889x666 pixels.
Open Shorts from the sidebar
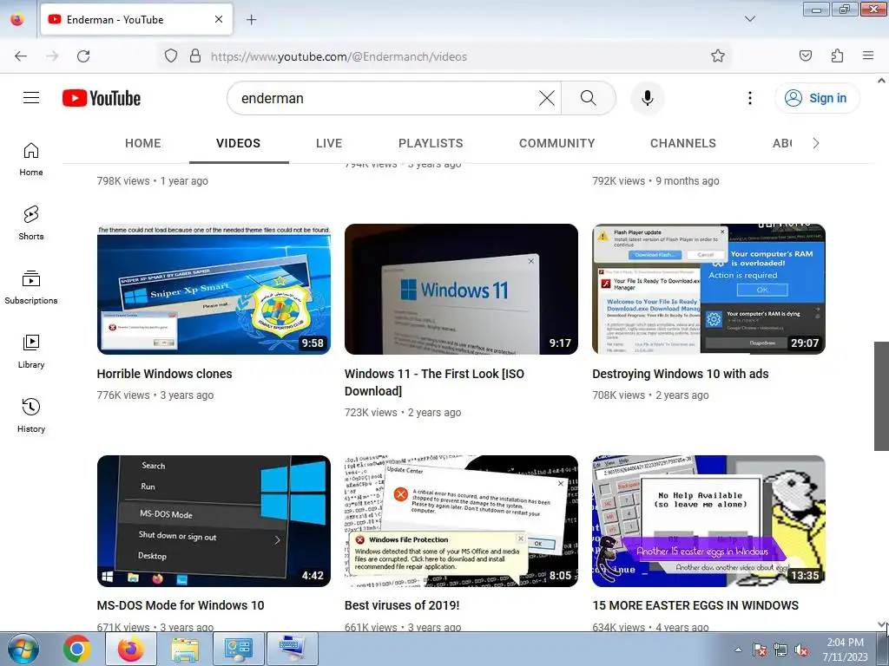pos(31,223)
